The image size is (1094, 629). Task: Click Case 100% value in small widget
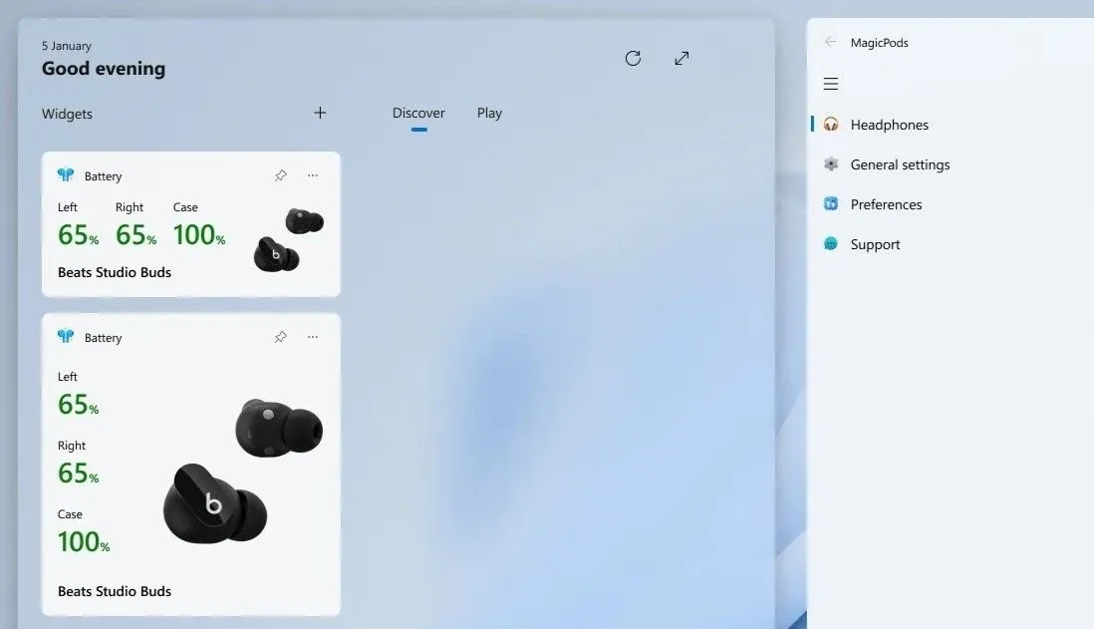coord(199,235)
